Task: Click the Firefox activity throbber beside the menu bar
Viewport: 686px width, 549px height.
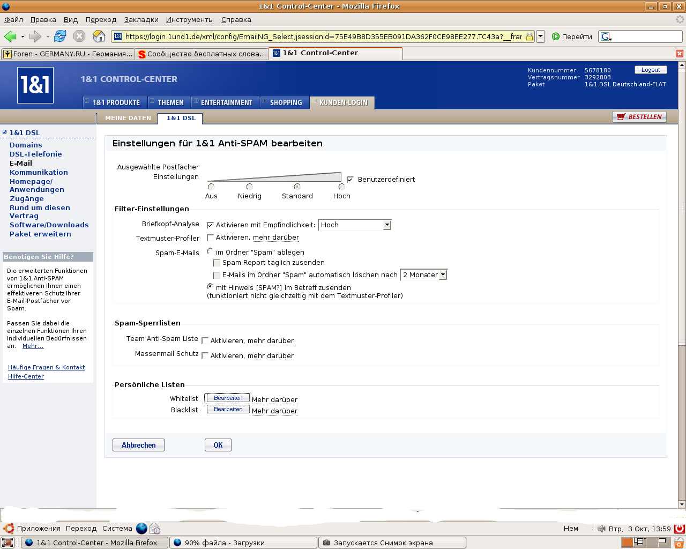Action: [x=680, y=19]
